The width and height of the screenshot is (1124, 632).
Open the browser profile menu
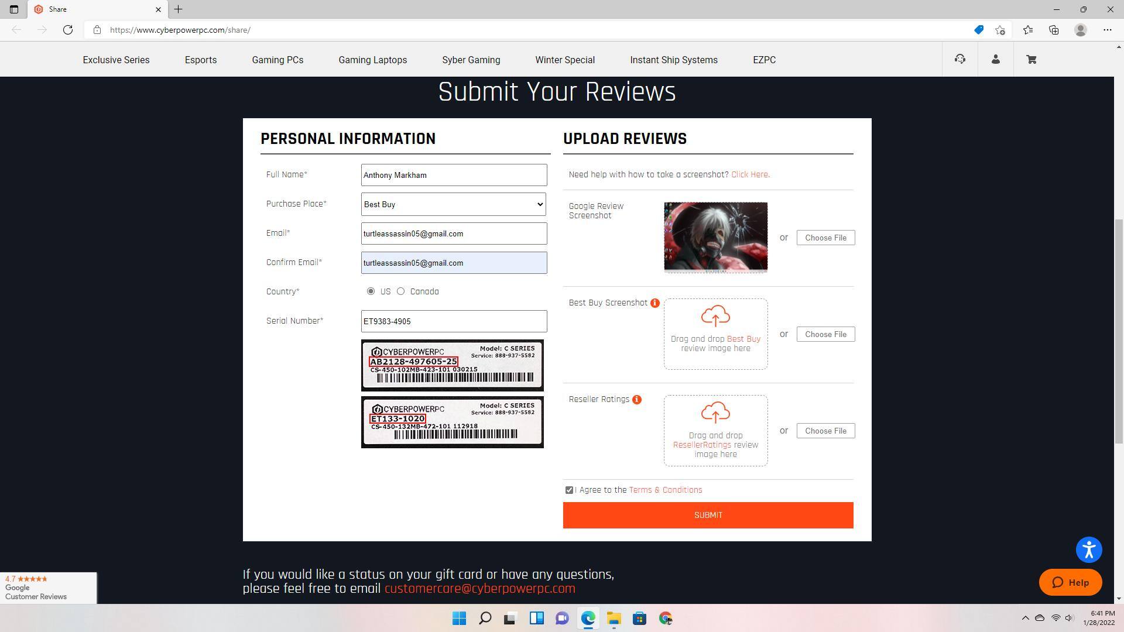[1080, 30]
